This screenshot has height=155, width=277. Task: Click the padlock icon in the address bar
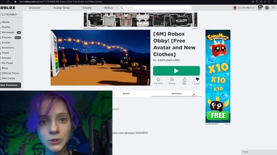point(16,2)
